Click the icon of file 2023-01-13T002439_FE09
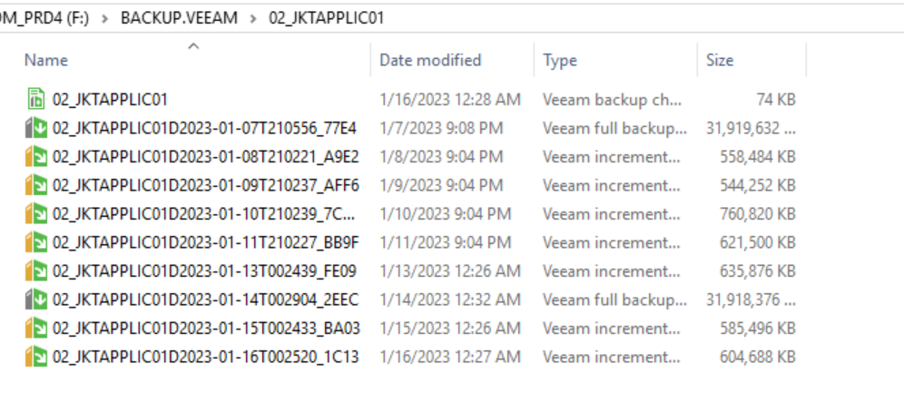Screen dimensions: 904x393 (x=35, y=270)
